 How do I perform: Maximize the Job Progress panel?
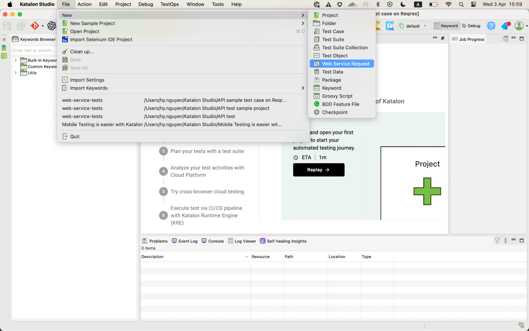click(522, 39)
